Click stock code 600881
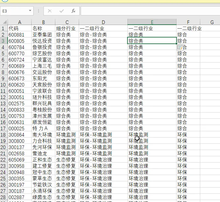Viewport: 220px width, 202px height. click(20, 35)
